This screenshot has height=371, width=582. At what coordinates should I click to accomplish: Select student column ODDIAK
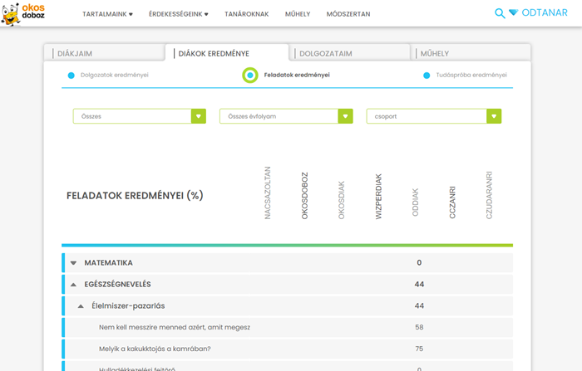[416, 203]
